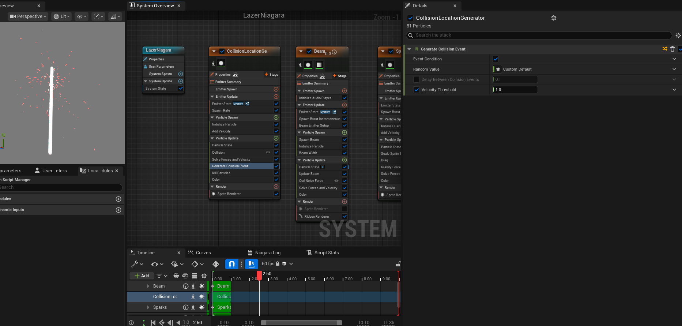The height and width of the screenshot is (326, 682).
Task: Toggle timeline snapping magnet icon
Action: [231, 264]
